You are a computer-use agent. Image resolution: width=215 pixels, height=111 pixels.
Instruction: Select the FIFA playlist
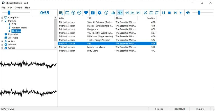tap(14, 24)
